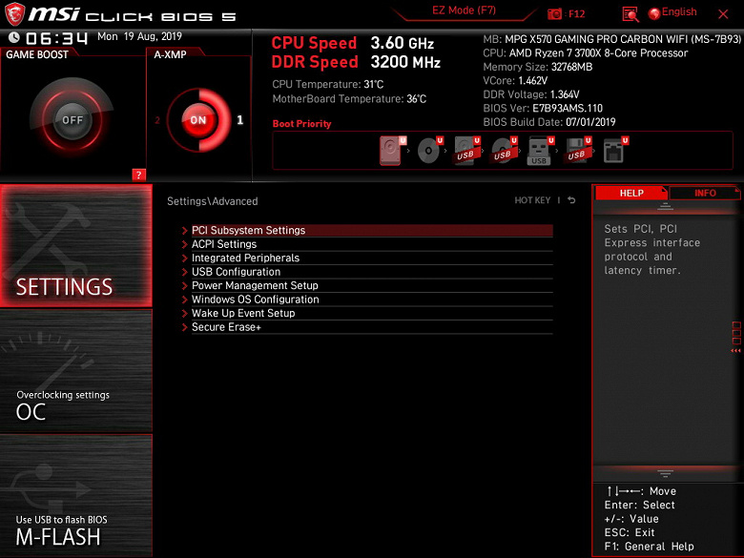Viewport: 744px width, 558px height.
Task: Open Wake Up Event Setup entry
Action: coord(372,313)
